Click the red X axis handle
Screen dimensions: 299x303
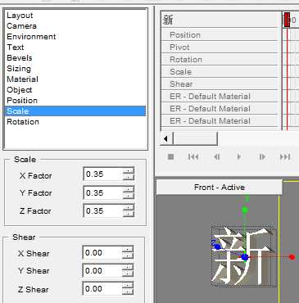coord(292,257)
